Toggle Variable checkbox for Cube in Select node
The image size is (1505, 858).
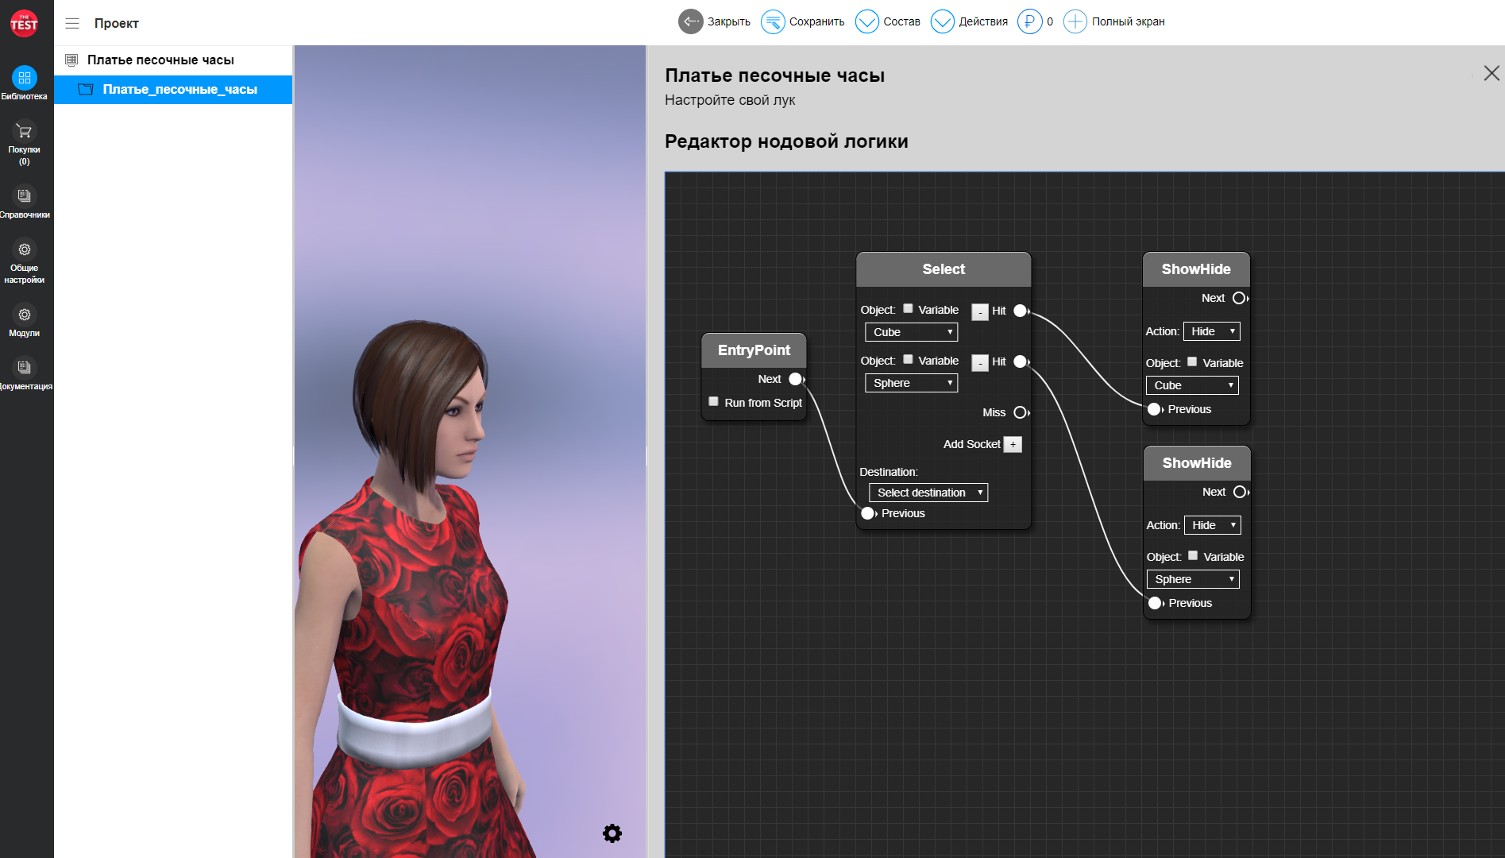[908, 309]
